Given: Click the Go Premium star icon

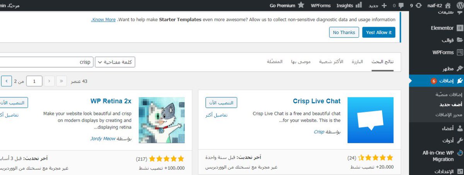Looking at the screenshot, I should 301,5.
